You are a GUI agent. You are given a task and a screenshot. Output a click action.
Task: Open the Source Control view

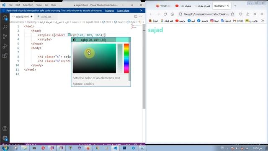coord(5,36)
